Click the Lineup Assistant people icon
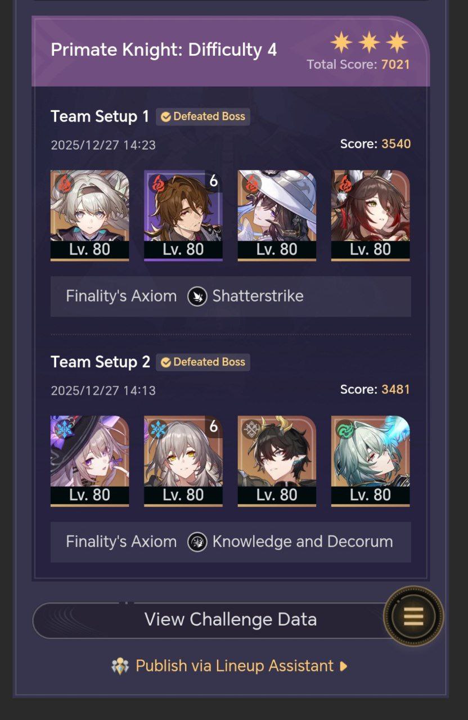Image resolution: width=468 pixels, height=720 pixels. (x=120, y=666)
